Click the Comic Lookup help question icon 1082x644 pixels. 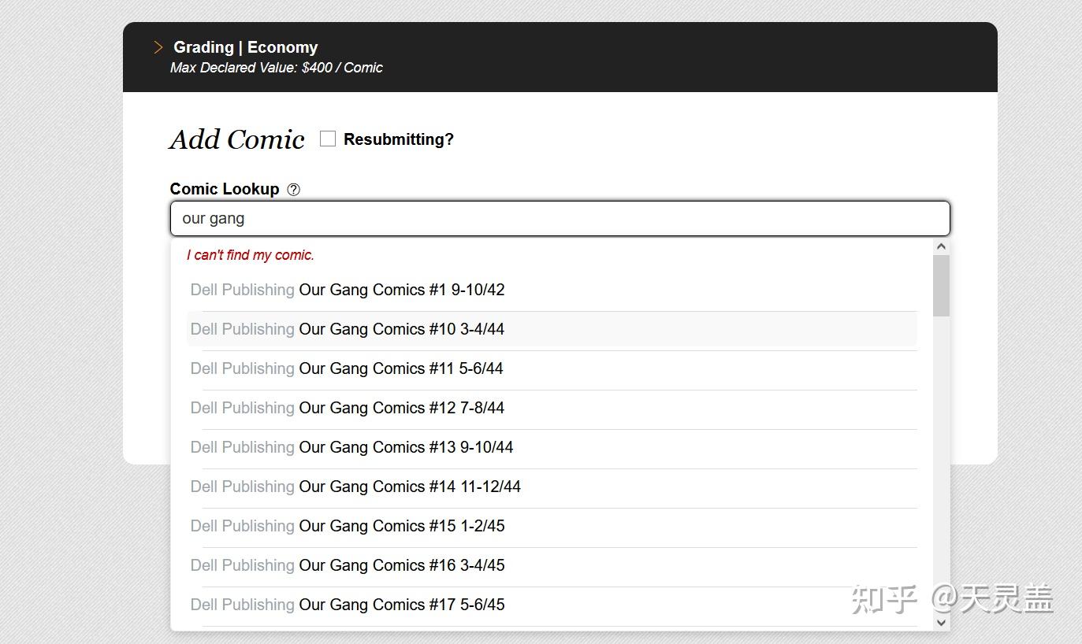(294, 190)
